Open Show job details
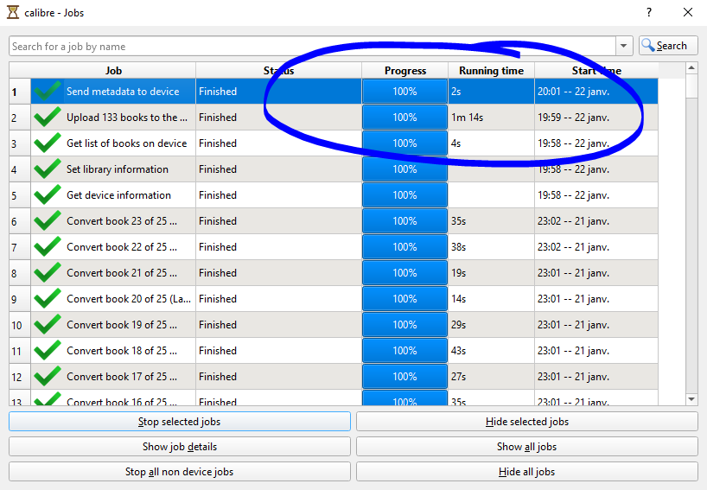Image resolution: width=707 pixels, height=490 pixels. click(180, 446)
